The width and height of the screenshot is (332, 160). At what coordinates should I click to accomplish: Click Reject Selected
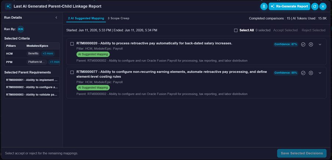313,30
